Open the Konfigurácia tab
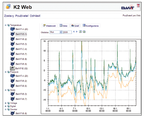144x118 pixels. click(x=90, y=26)
